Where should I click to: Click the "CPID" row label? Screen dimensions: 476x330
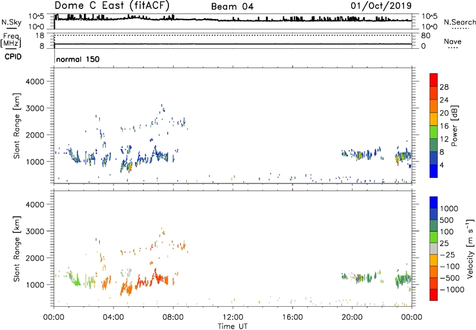point(13,57)
